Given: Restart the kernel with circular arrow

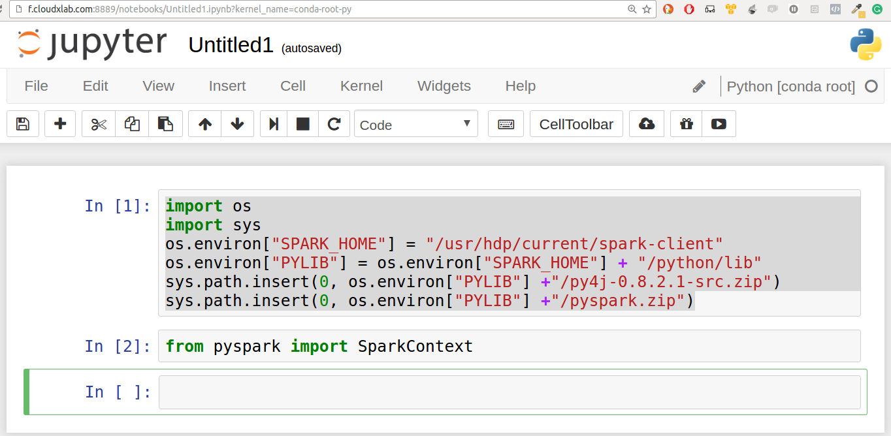Looking at the screenshot, I should 334,124.
